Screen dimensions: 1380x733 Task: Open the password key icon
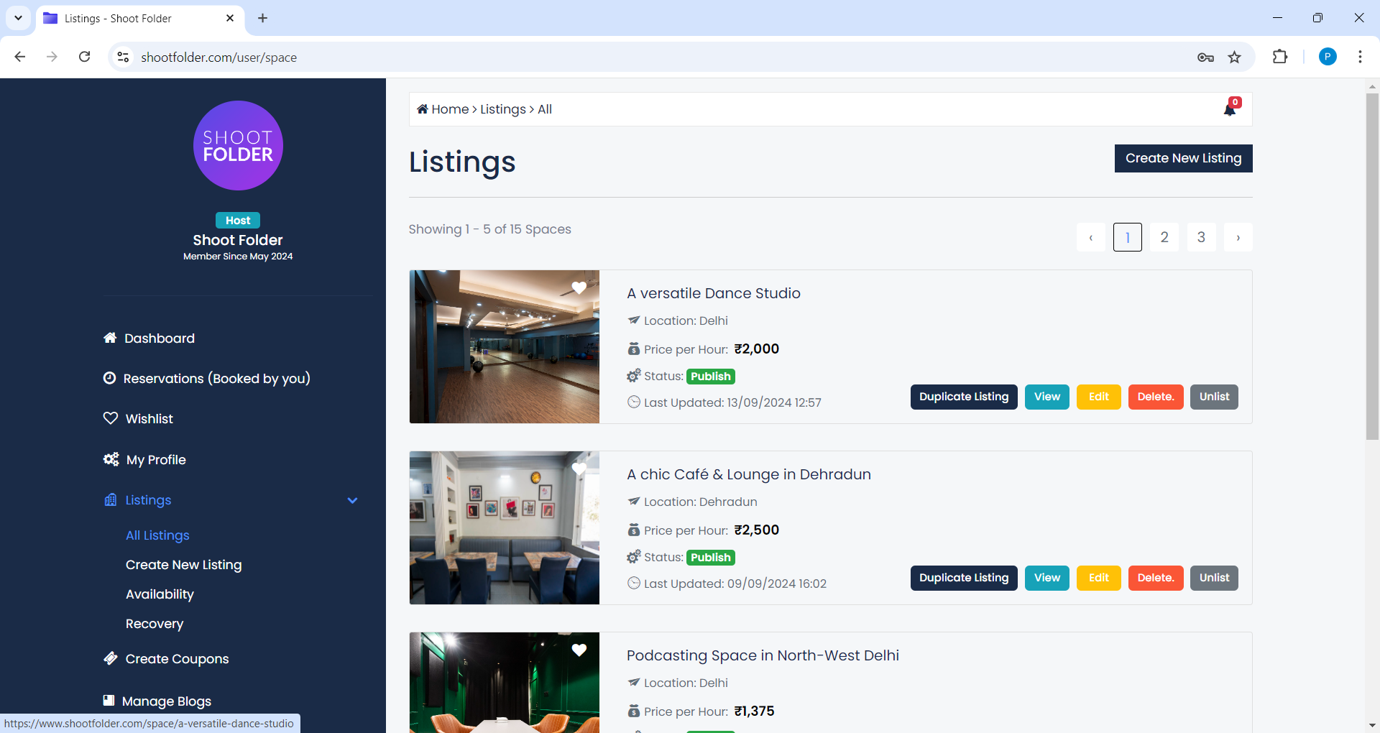pyautogui.click(x=1205, y=57)
